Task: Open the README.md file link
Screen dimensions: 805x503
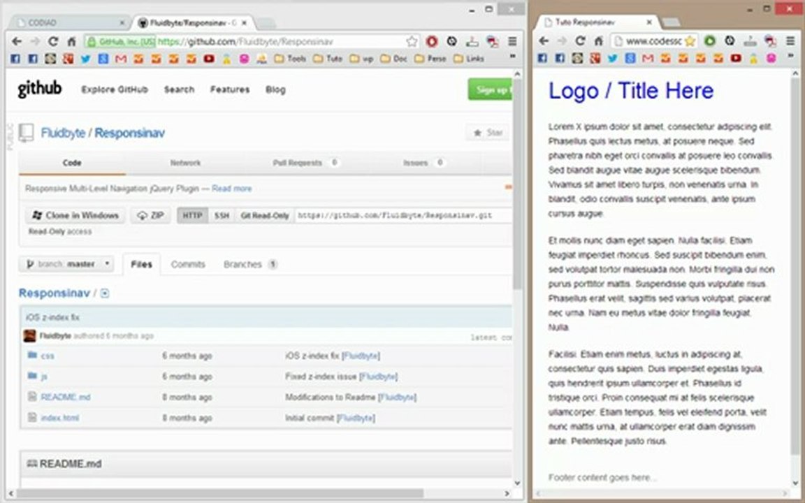Action: coord(66,398)
